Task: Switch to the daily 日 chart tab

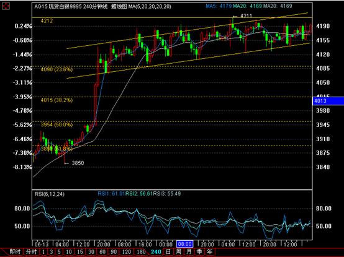Action: pos(168,252)
